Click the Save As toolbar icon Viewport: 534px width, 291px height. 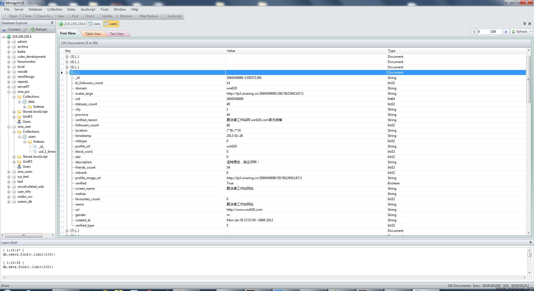(36, 16)
